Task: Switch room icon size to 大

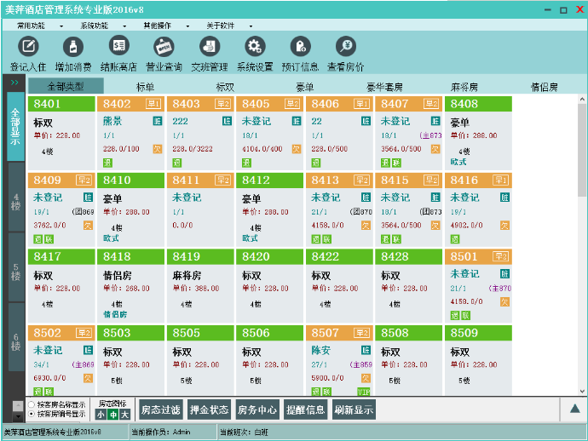Action: (124, 415)
